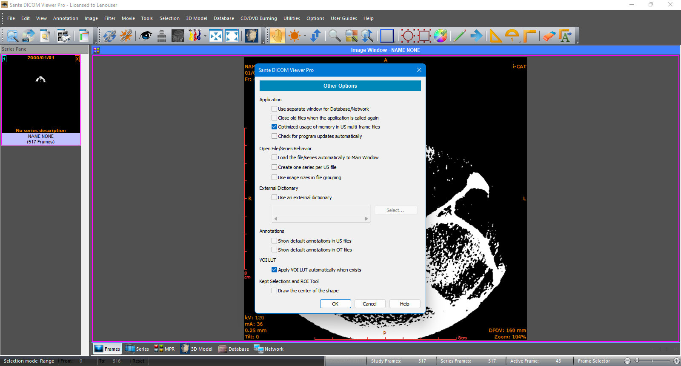The width and height of the screenshot is (681, 366).
Task: Click OK in Other Options dialog
Action: pos(335,304)
